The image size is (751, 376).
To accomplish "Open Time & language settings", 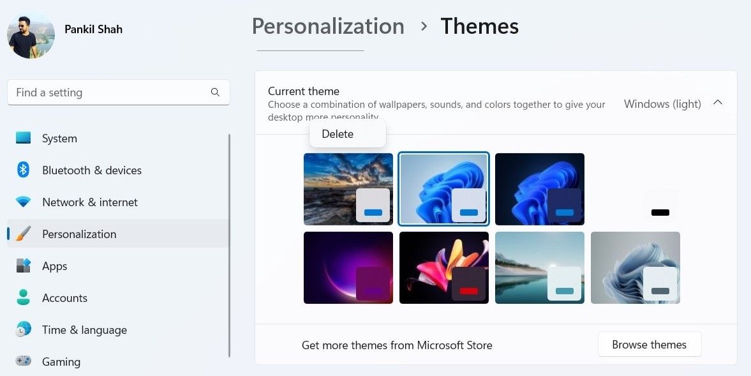I will (117, 330).
